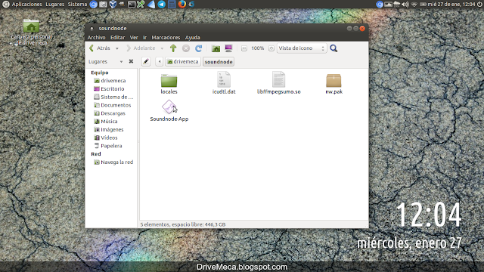Select the icudtl.dat file icon
Viewport: 484px width, 272px height.
[x=224, y=79]
